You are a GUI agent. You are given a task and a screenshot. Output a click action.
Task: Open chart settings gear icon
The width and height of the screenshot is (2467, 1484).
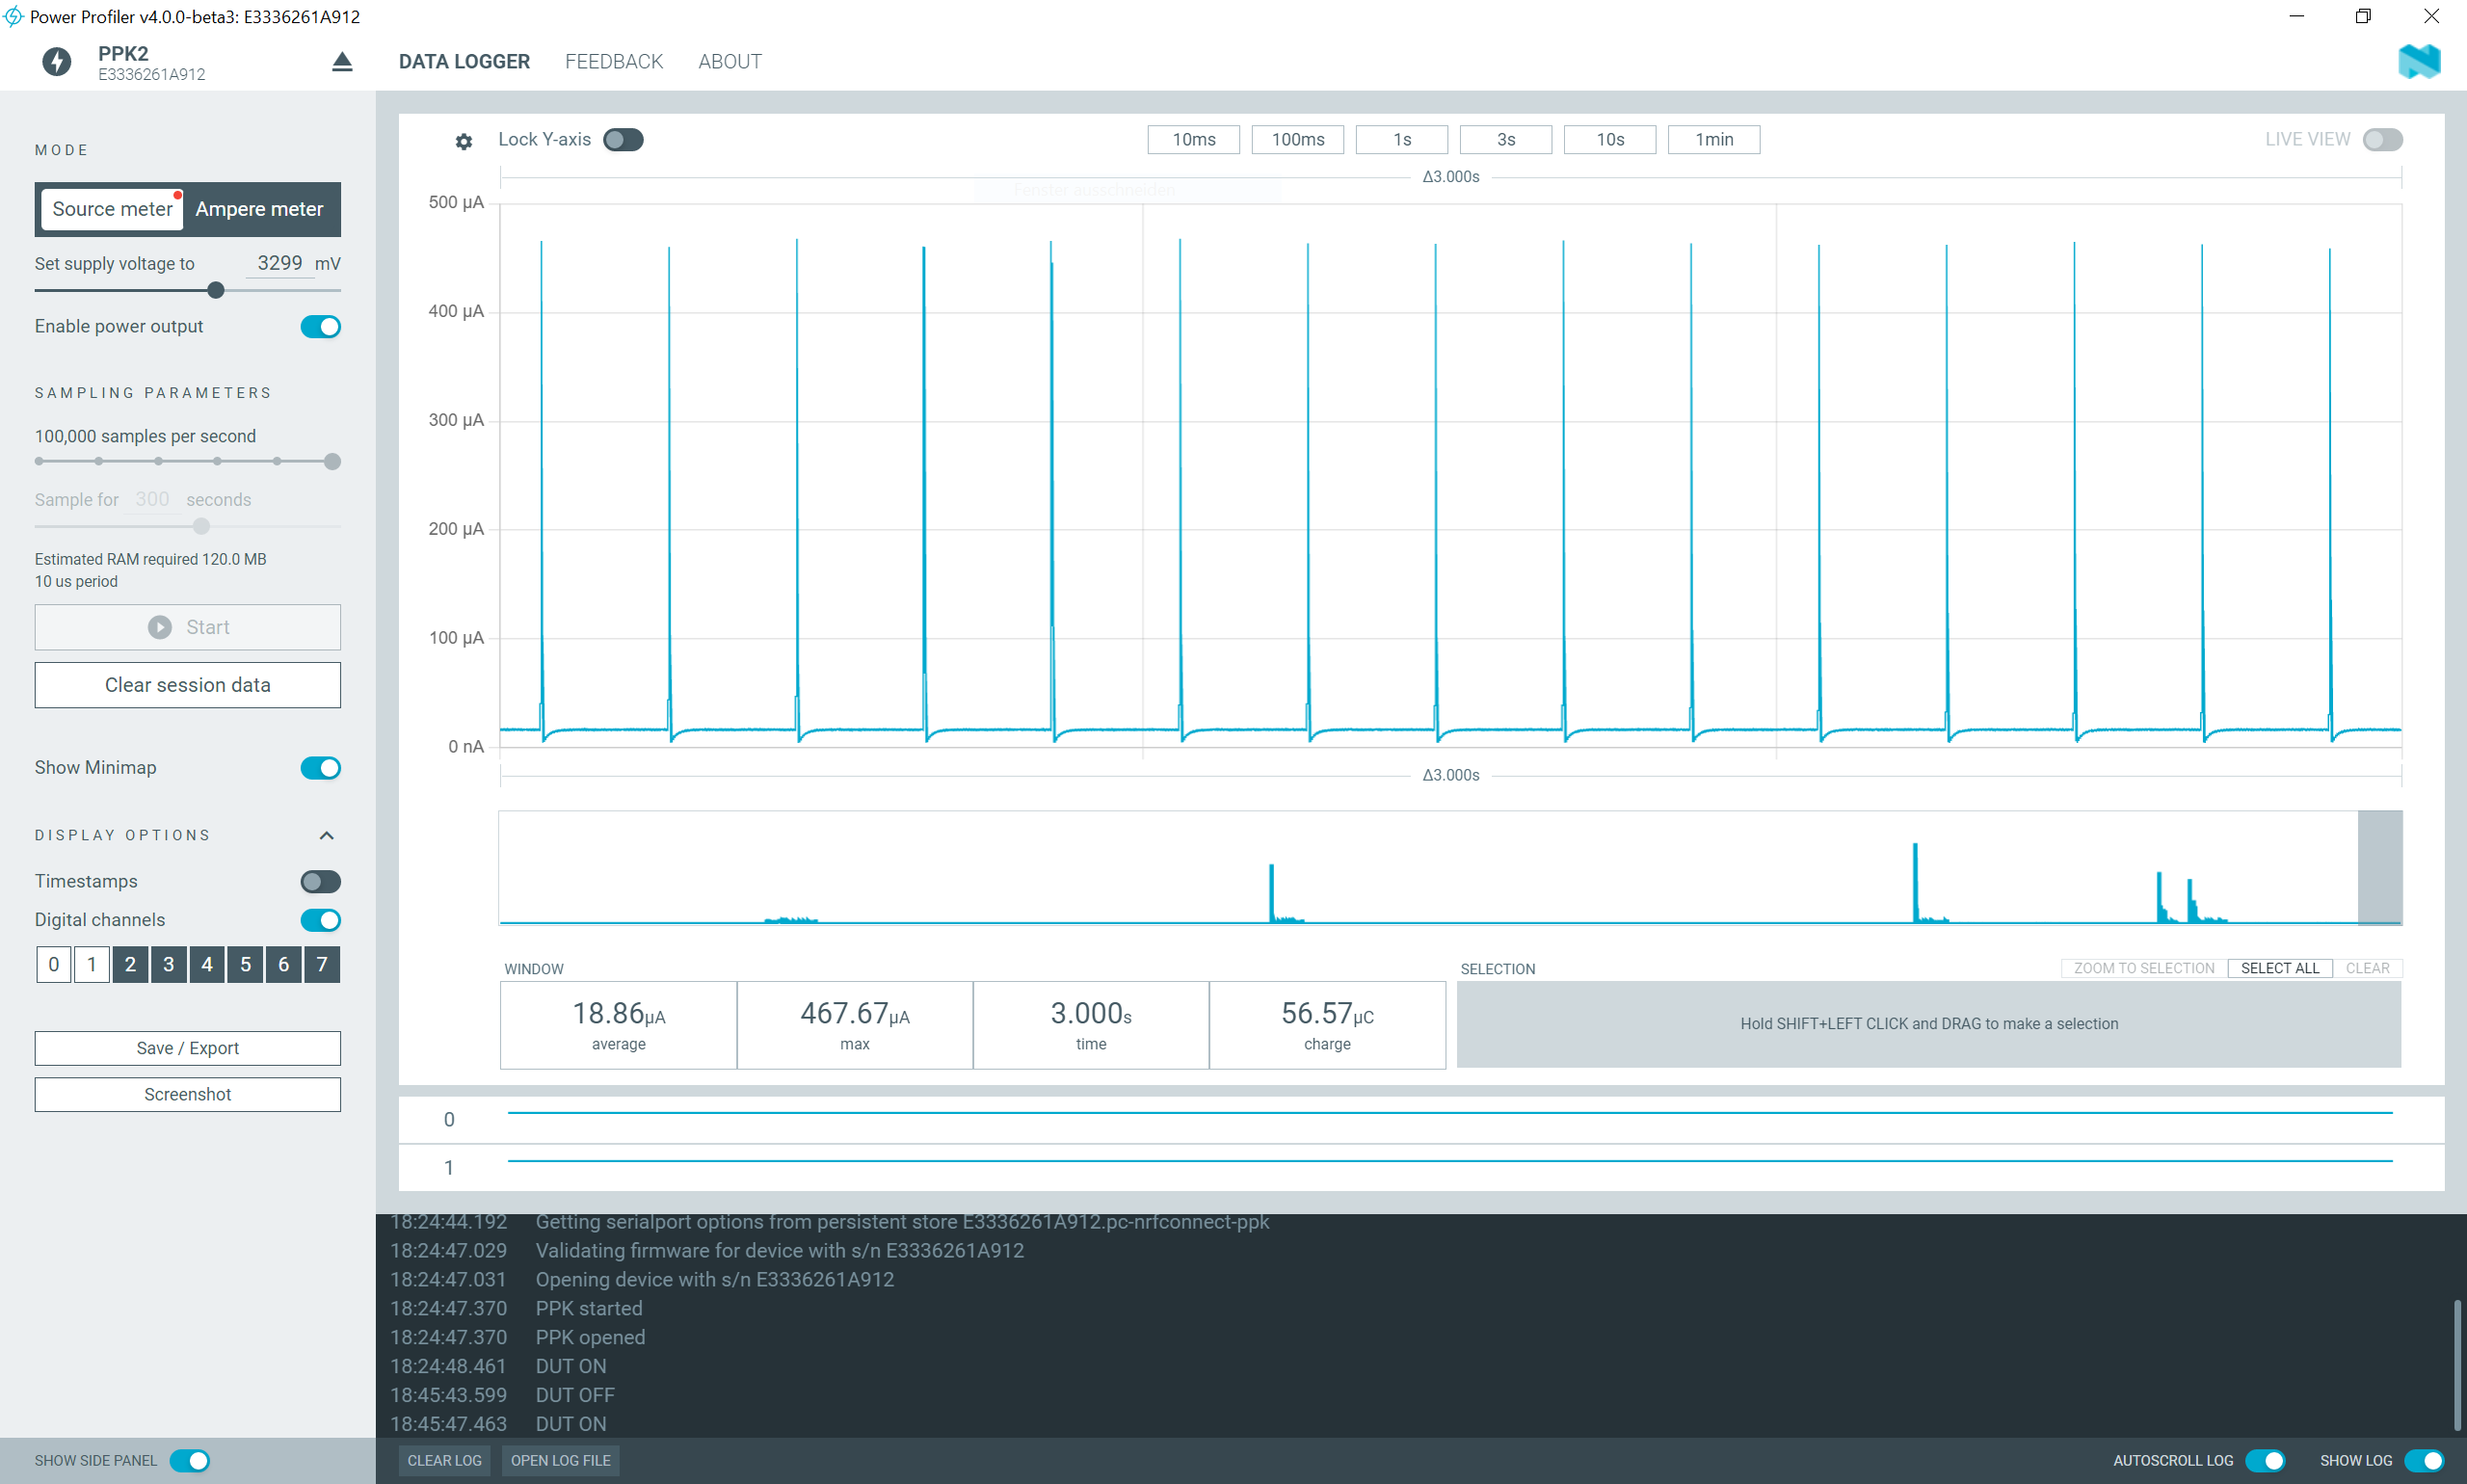pyautogui.click(x=464, y=141)
